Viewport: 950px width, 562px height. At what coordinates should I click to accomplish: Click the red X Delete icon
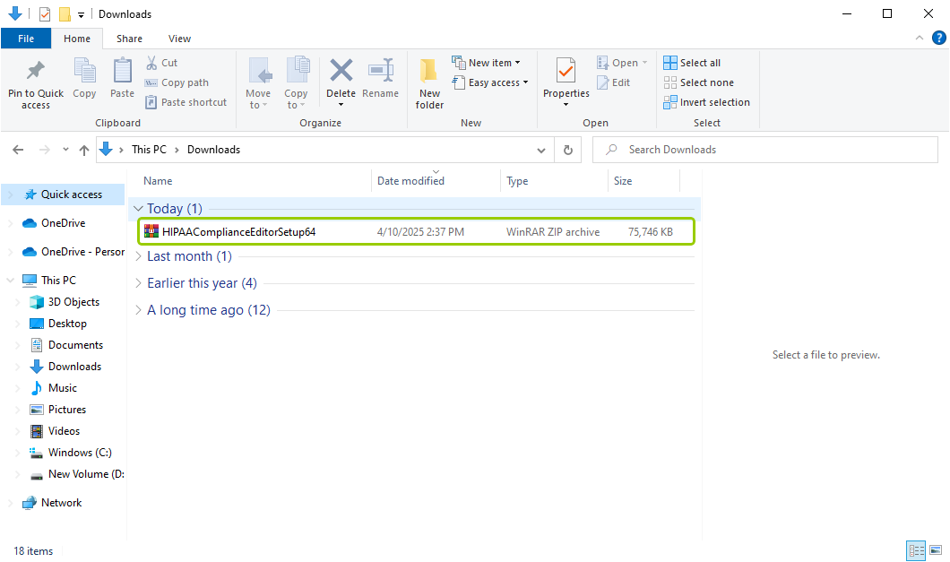click(x=341, y=70)
